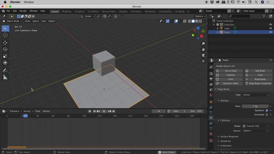Image resolution: width=274 pixels, height=154 pixels.
Task: Toggle the Animated checkbox
Action: tap(267, 115)
